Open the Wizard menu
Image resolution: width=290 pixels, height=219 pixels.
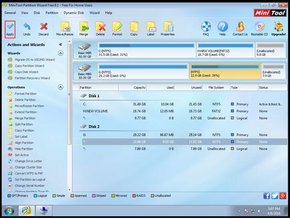coord(94,13)
